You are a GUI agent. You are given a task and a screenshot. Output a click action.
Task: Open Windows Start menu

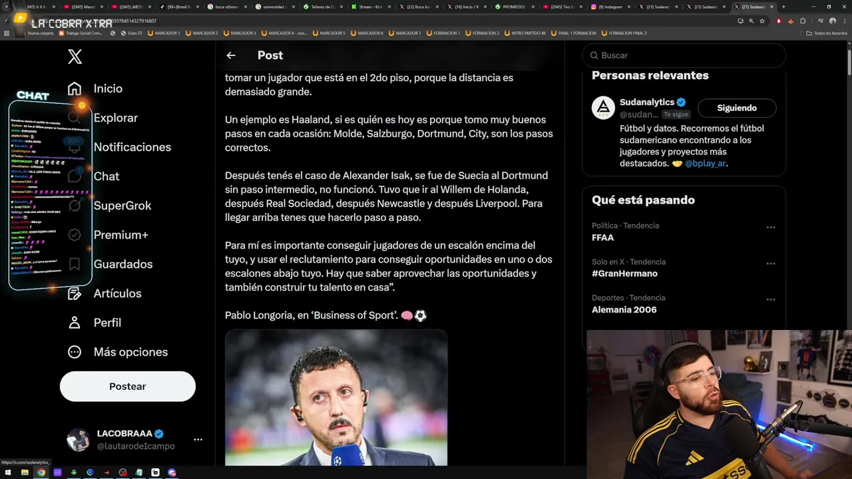point(8,472)
